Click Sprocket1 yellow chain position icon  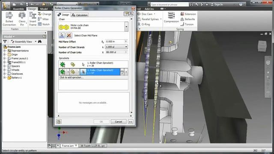coord(73,65)
